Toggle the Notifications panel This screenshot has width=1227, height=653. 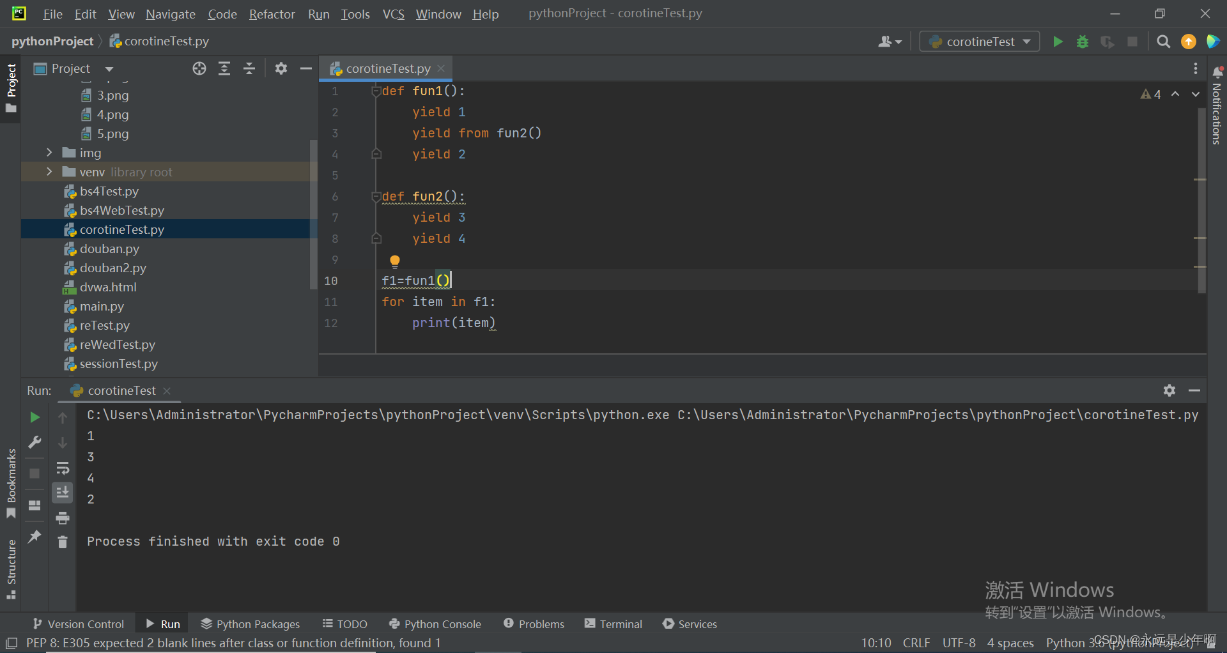1217,105
